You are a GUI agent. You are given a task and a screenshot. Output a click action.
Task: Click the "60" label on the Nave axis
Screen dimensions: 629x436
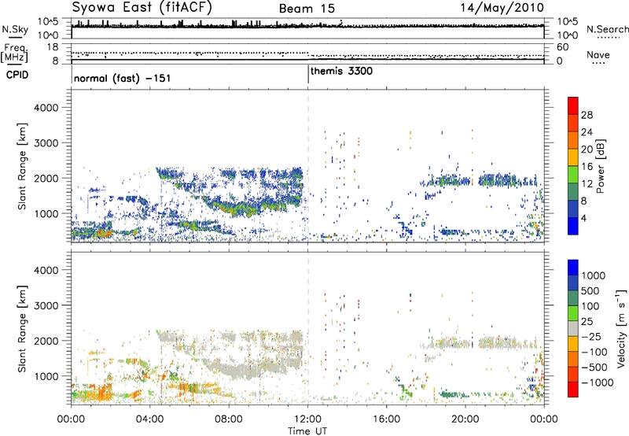(x=563, y=47)
